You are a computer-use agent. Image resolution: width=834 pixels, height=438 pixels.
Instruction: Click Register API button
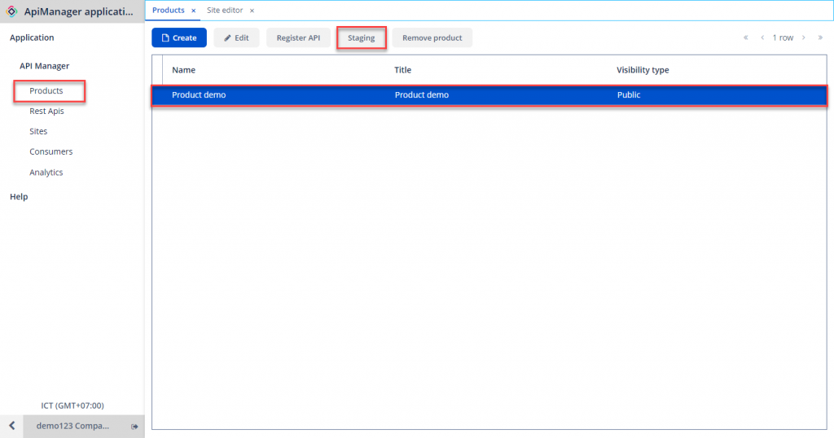pyautogui.click(x=298, y=38)
